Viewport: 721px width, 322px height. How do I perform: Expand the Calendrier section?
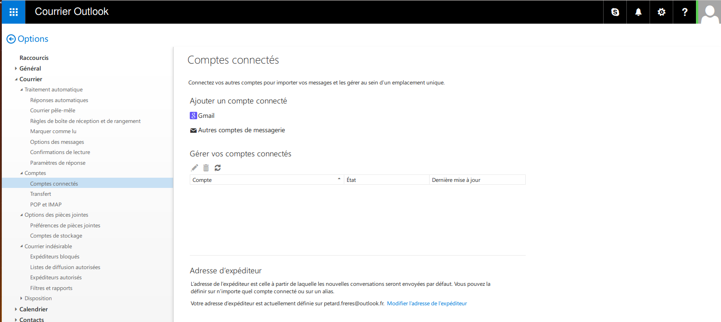[16, 309]
